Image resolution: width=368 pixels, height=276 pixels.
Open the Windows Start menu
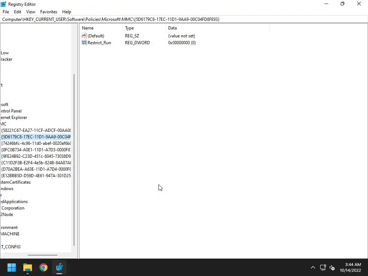pyautogui.click(x=11, y=267)
